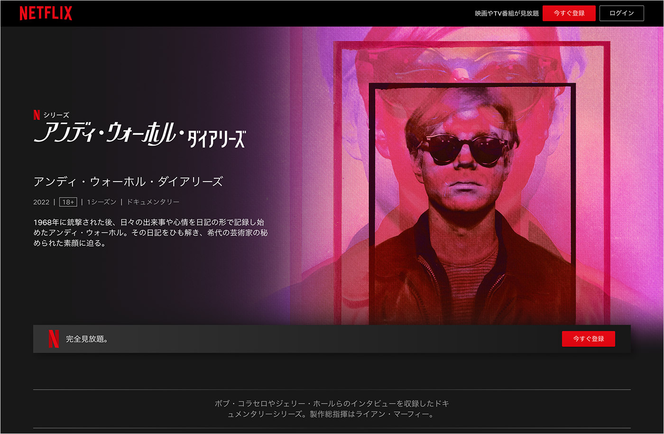Click the 1シーズン text
The height and width of the screenshot is (434, 664).
point(101,202)
